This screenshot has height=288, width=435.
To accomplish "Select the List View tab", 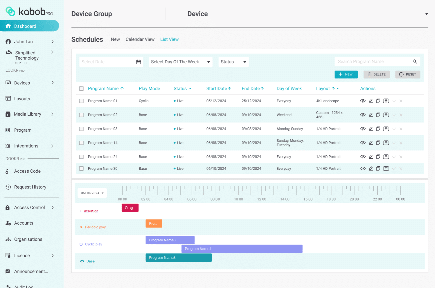I will 169,39.
